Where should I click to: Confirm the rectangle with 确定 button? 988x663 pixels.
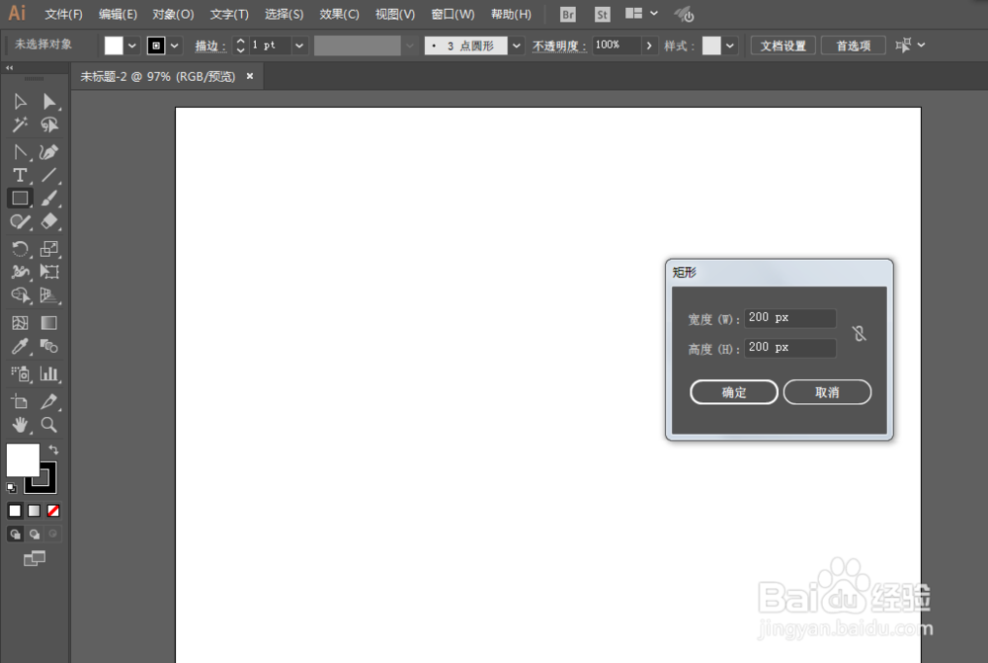pyautogui.click(x=733, y=392)
